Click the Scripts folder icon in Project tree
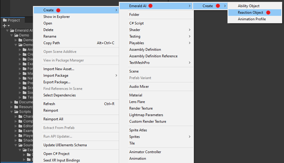Viewport: 284px width, 163px height. (x=16, y=112)
